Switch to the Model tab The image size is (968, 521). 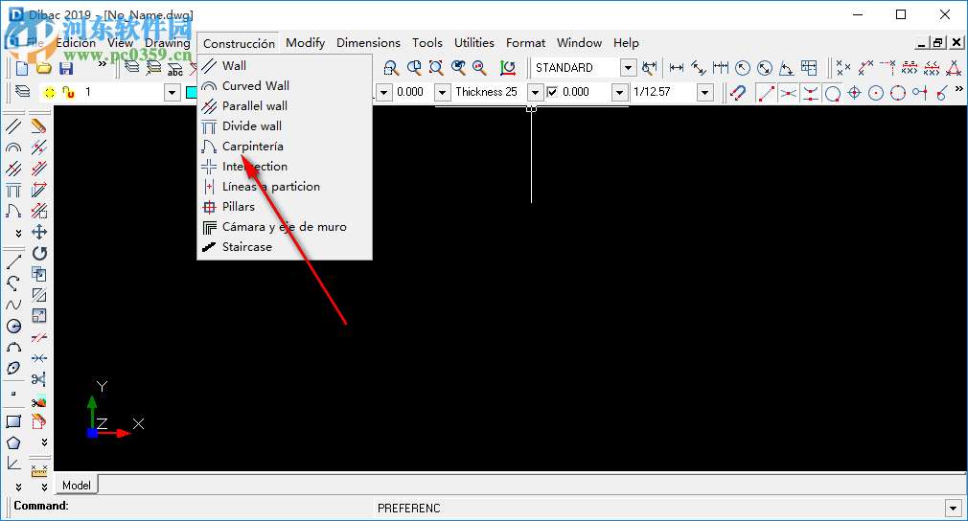[77, 486]
